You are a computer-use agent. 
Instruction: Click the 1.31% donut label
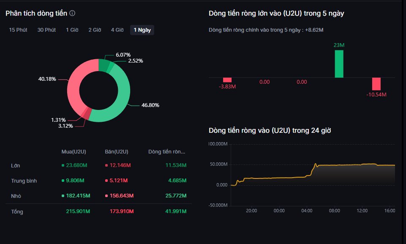point(59,120)
